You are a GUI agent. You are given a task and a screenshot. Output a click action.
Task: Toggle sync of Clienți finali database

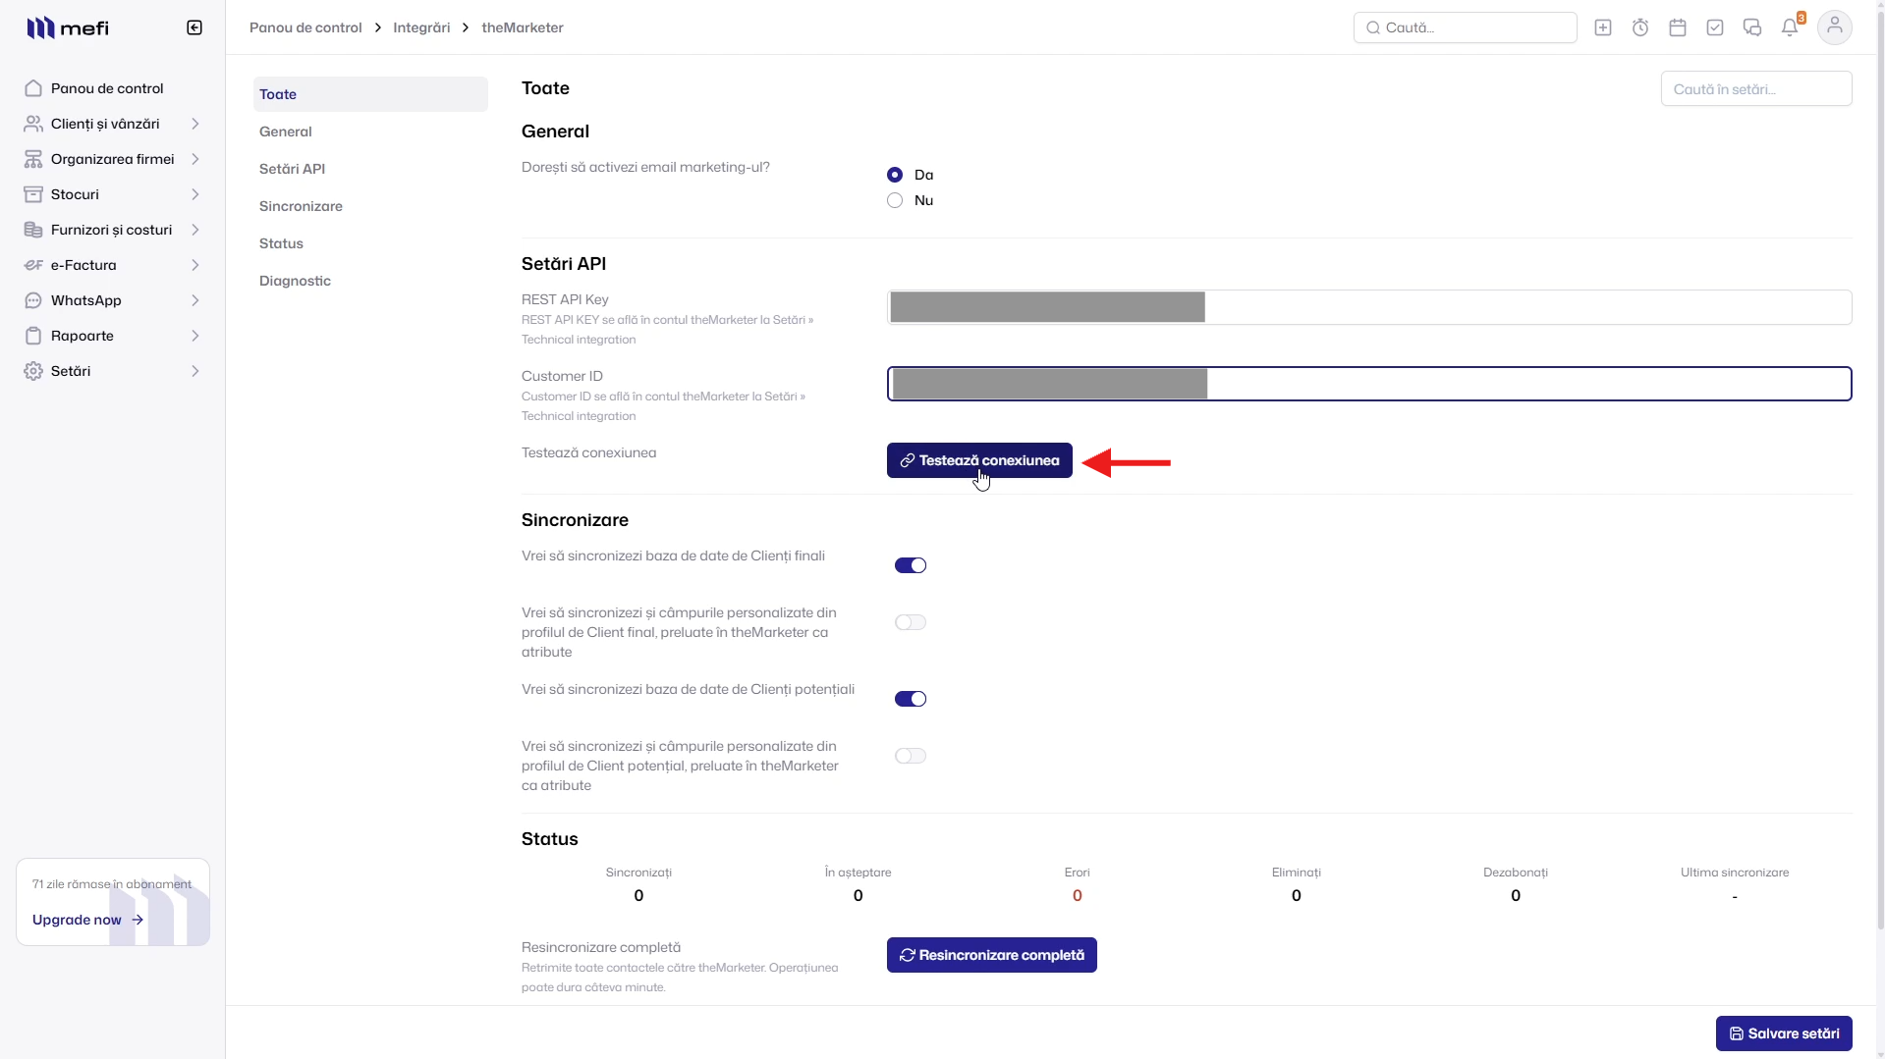[x=911, y=565]
